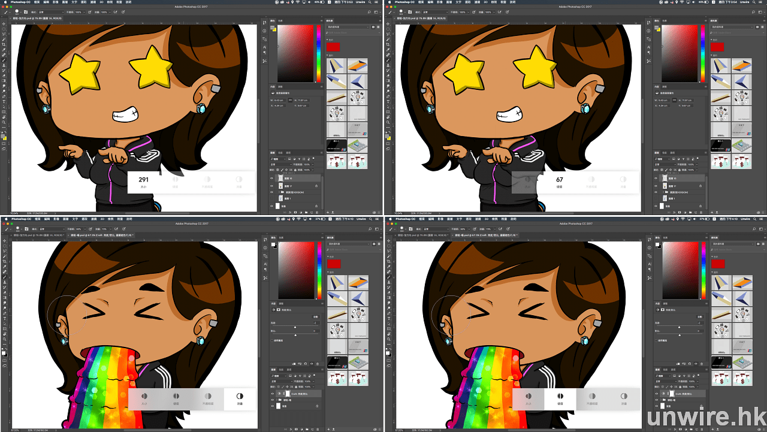Select the Crop tool in the top-left Photoshop window
The height and width of the screenshot is (432, 767).
(4, 44)
